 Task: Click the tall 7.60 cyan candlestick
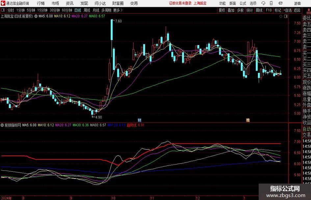pos(112,30)
